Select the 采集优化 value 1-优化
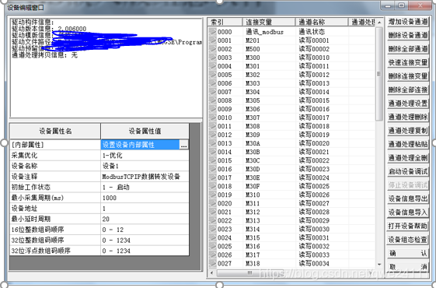436x288 pixels. coord(145,156)
